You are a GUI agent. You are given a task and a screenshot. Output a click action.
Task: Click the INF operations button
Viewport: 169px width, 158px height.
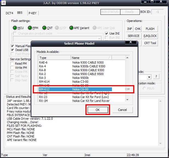(130, 29)
